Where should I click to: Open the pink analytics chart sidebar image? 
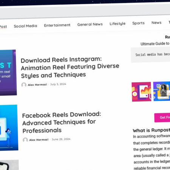(x=141, y=92)
